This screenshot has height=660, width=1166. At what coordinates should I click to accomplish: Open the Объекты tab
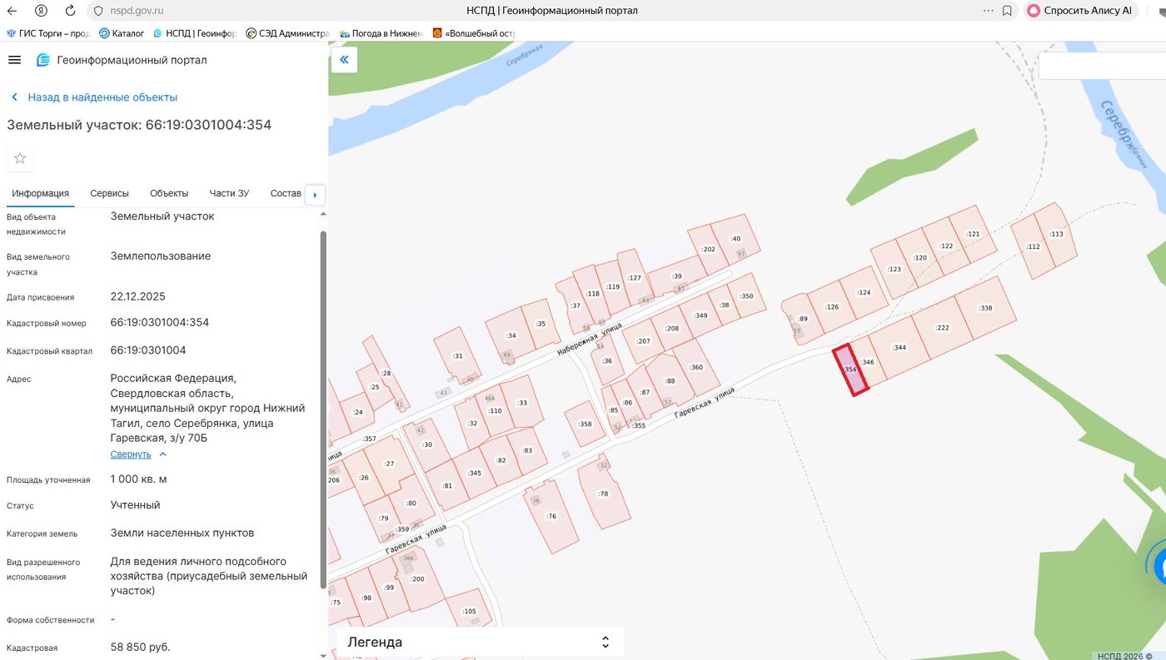(169, 193)
